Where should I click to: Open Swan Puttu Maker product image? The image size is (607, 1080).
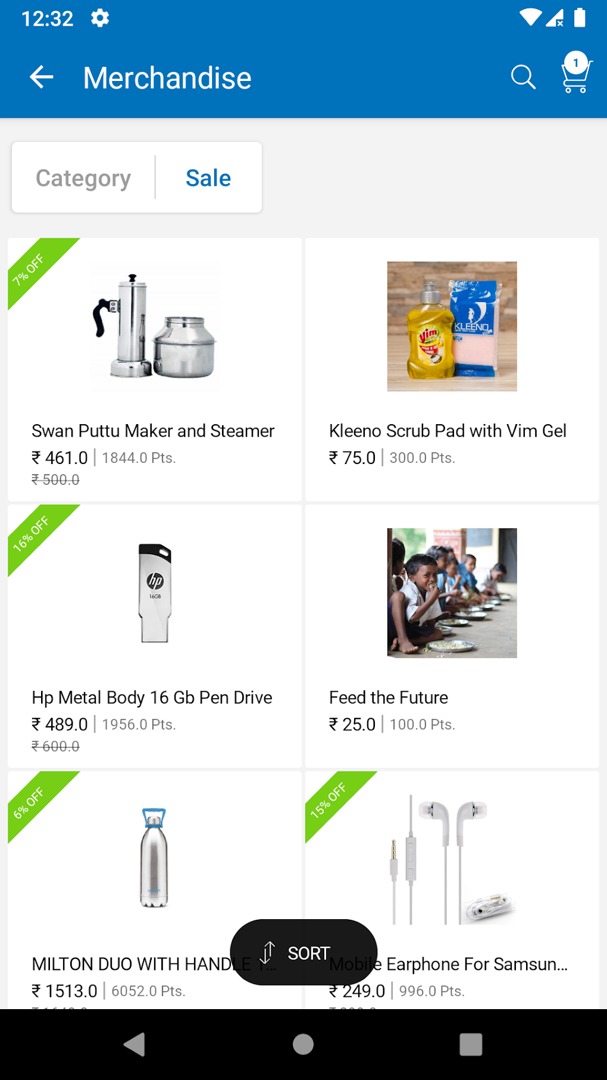pos(155,326)
